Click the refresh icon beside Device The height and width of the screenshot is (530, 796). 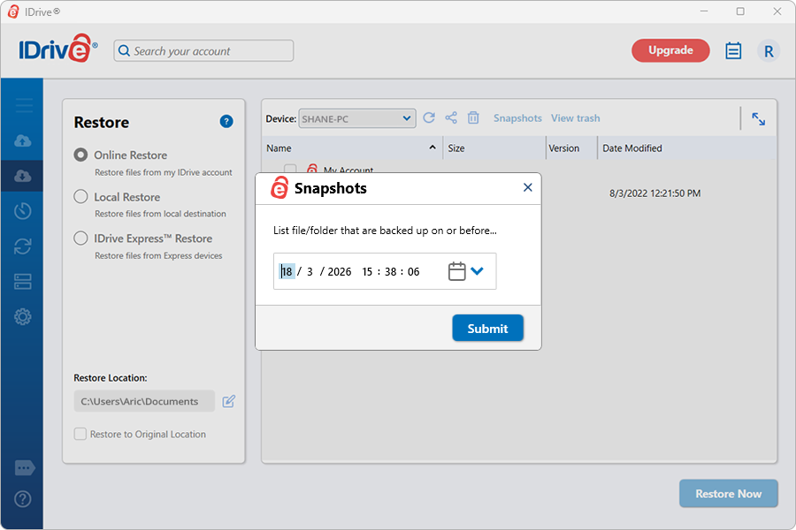coord(429,118)
